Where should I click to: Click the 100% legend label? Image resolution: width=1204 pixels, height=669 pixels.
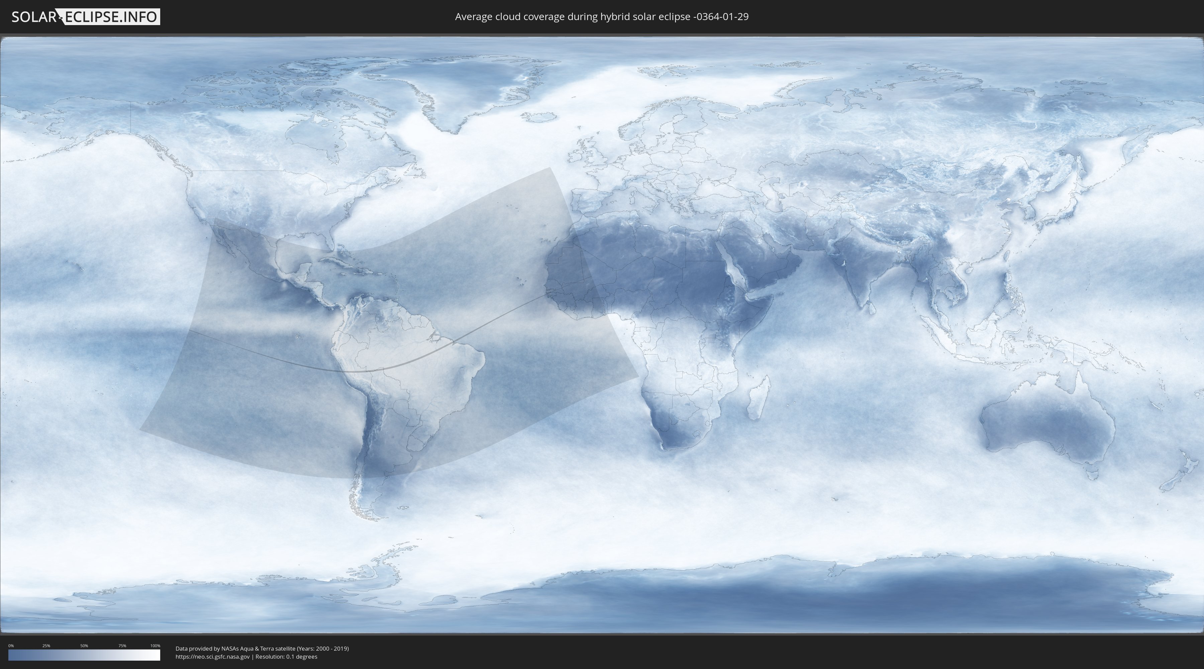pyautogui.click(x=155, y=646)
